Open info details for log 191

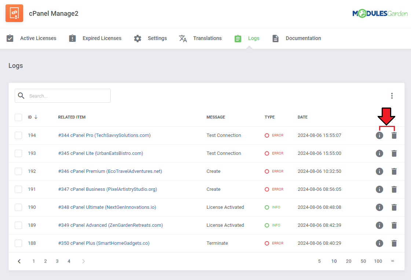[x=379, y=189]
